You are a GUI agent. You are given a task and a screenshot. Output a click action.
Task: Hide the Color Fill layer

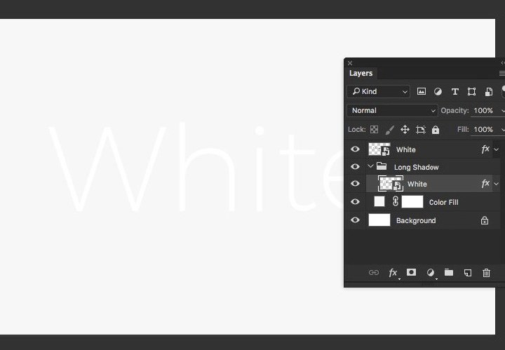(355, 202)
